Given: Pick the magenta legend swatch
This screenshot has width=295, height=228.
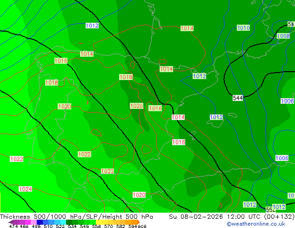Looking at the screenshot, I should 28,222.
